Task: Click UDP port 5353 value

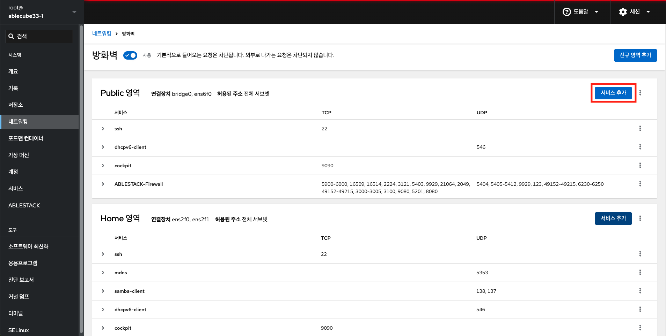Action: (x=482, y=273)
